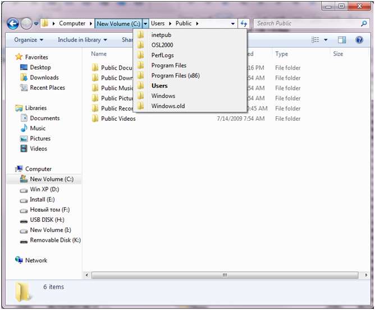This screenshot has height=310, width=375.
Task: Open the Videos library
Action: click(38, 149)
